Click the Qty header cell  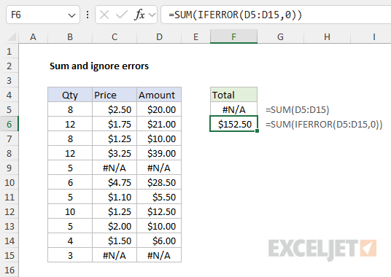(x=70, y=95)
